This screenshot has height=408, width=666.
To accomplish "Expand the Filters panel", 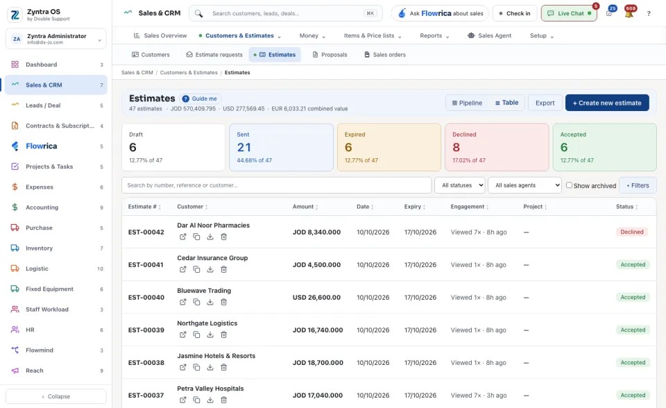I will pos(638,185).
